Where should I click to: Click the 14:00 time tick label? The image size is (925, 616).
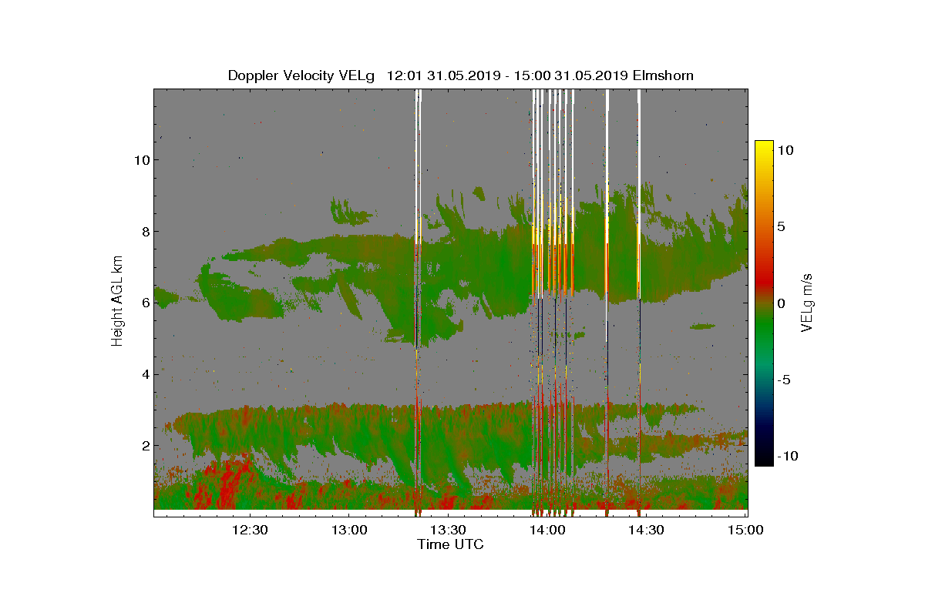click(x=547, y=530)
